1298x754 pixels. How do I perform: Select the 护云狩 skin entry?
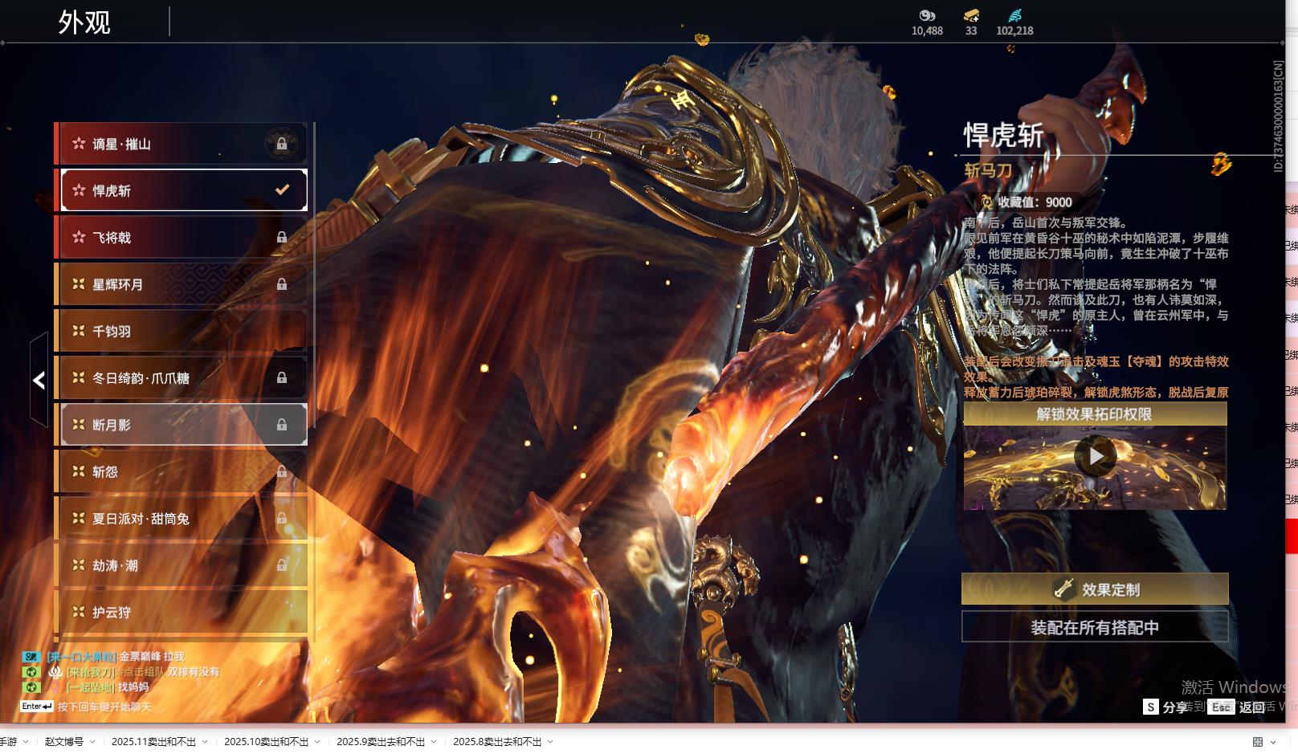[x=182, y=612]
